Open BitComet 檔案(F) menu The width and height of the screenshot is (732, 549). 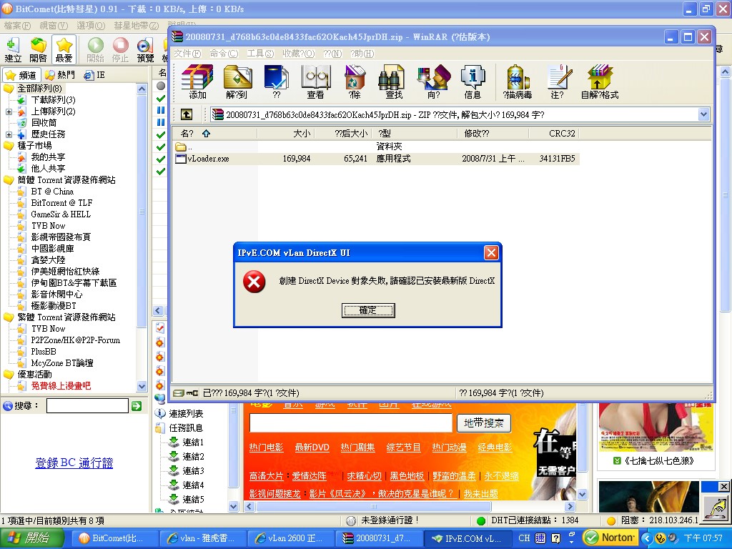[17, 25]
